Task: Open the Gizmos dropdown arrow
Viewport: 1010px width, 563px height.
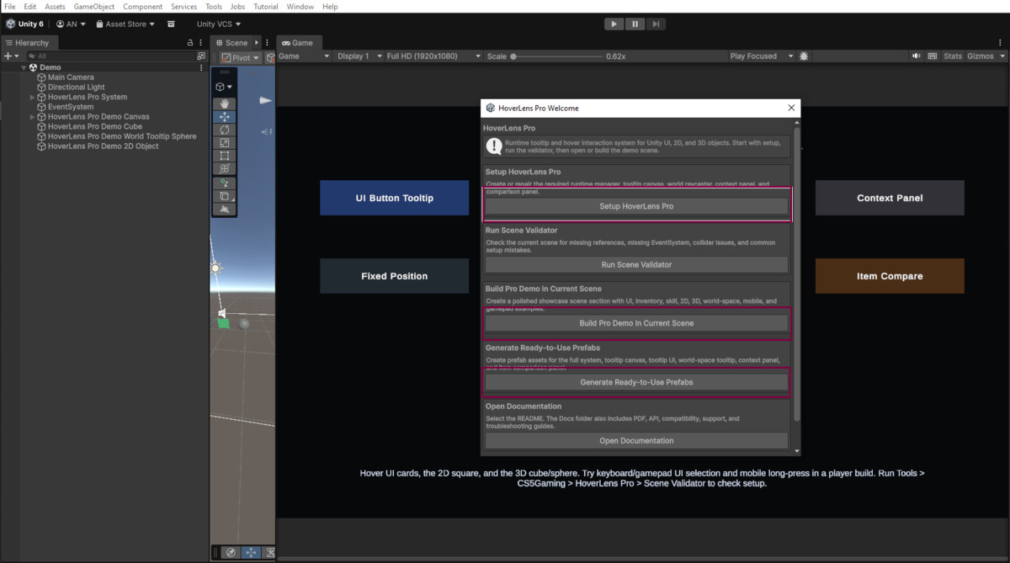Action: [1002, 56]
